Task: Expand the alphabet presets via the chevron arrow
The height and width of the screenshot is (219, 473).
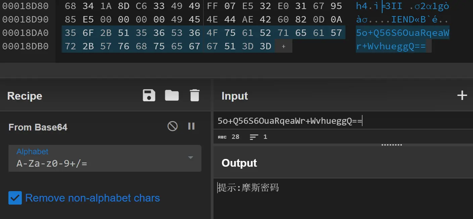Action: (190, 158)
